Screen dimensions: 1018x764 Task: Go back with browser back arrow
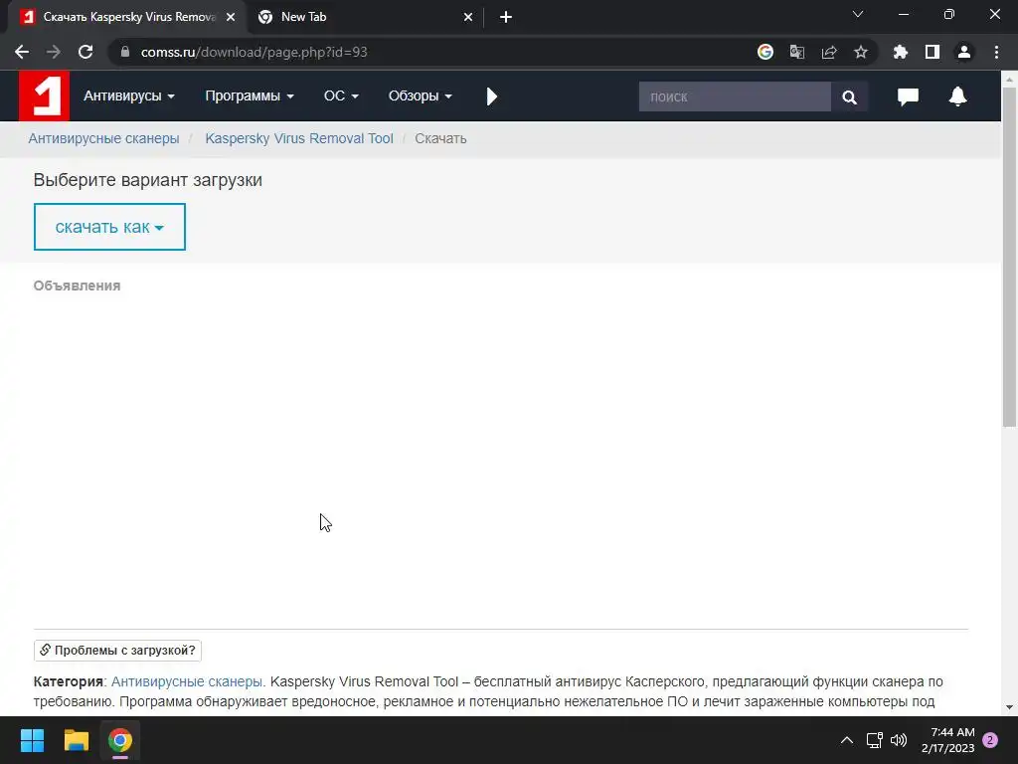click(22, 52)
